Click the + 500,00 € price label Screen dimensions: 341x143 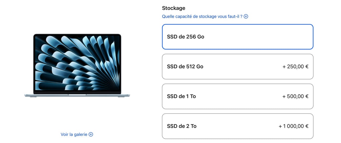tap(295, 96)
